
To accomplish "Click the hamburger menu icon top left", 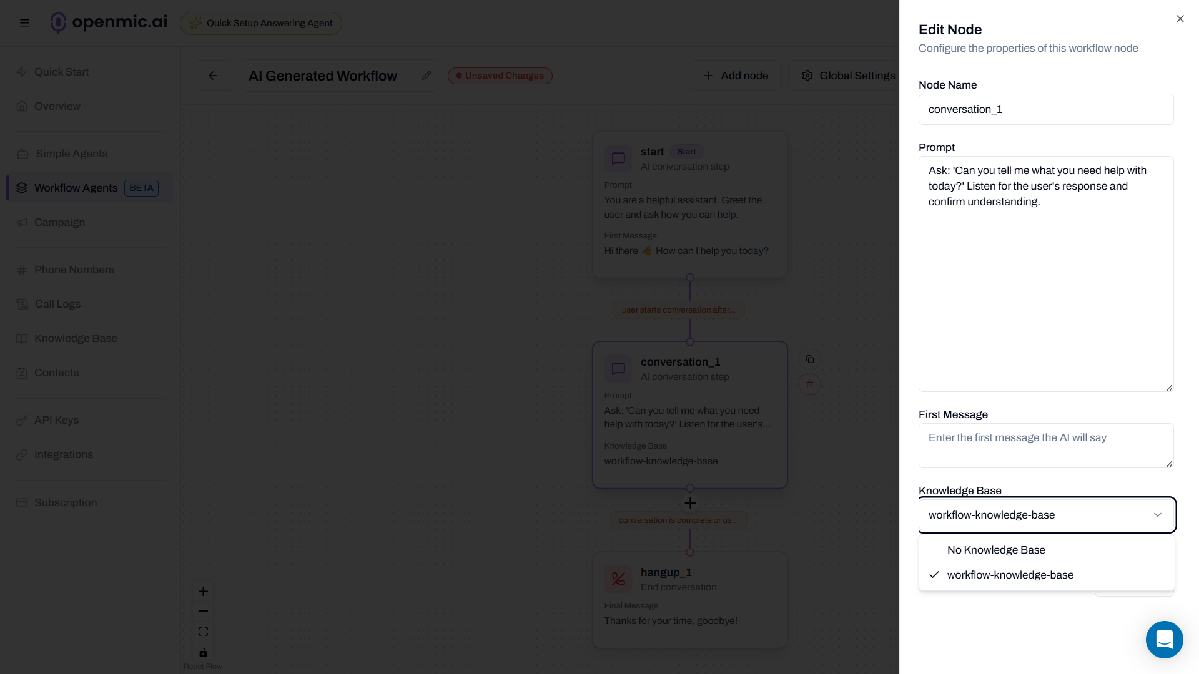I will pos(24,22).
